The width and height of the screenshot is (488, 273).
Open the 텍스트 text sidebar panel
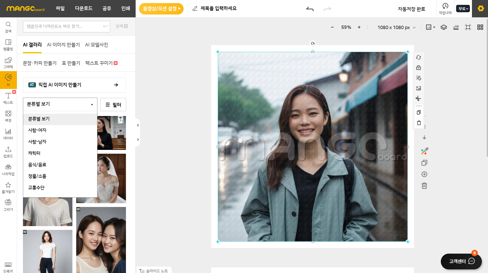point(8,98)
